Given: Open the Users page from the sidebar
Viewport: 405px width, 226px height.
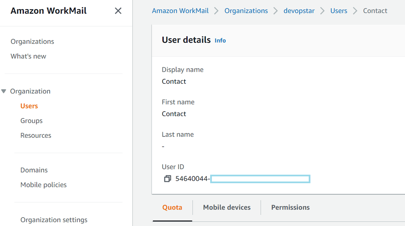Looking at the screenshot, I should pos(29,106).
